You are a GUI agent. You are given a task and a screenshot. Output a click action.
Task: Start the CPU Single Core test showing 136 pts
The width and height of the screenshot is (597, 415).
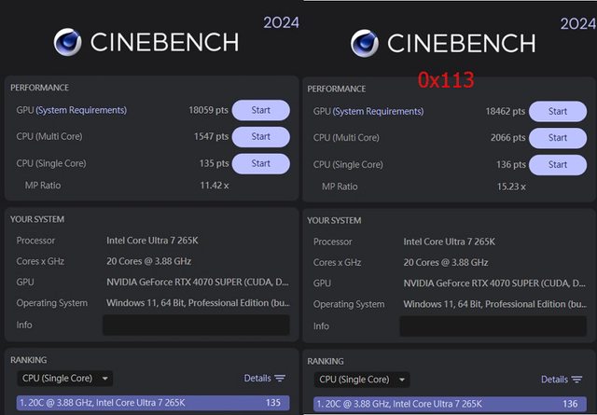coord(557,164)
